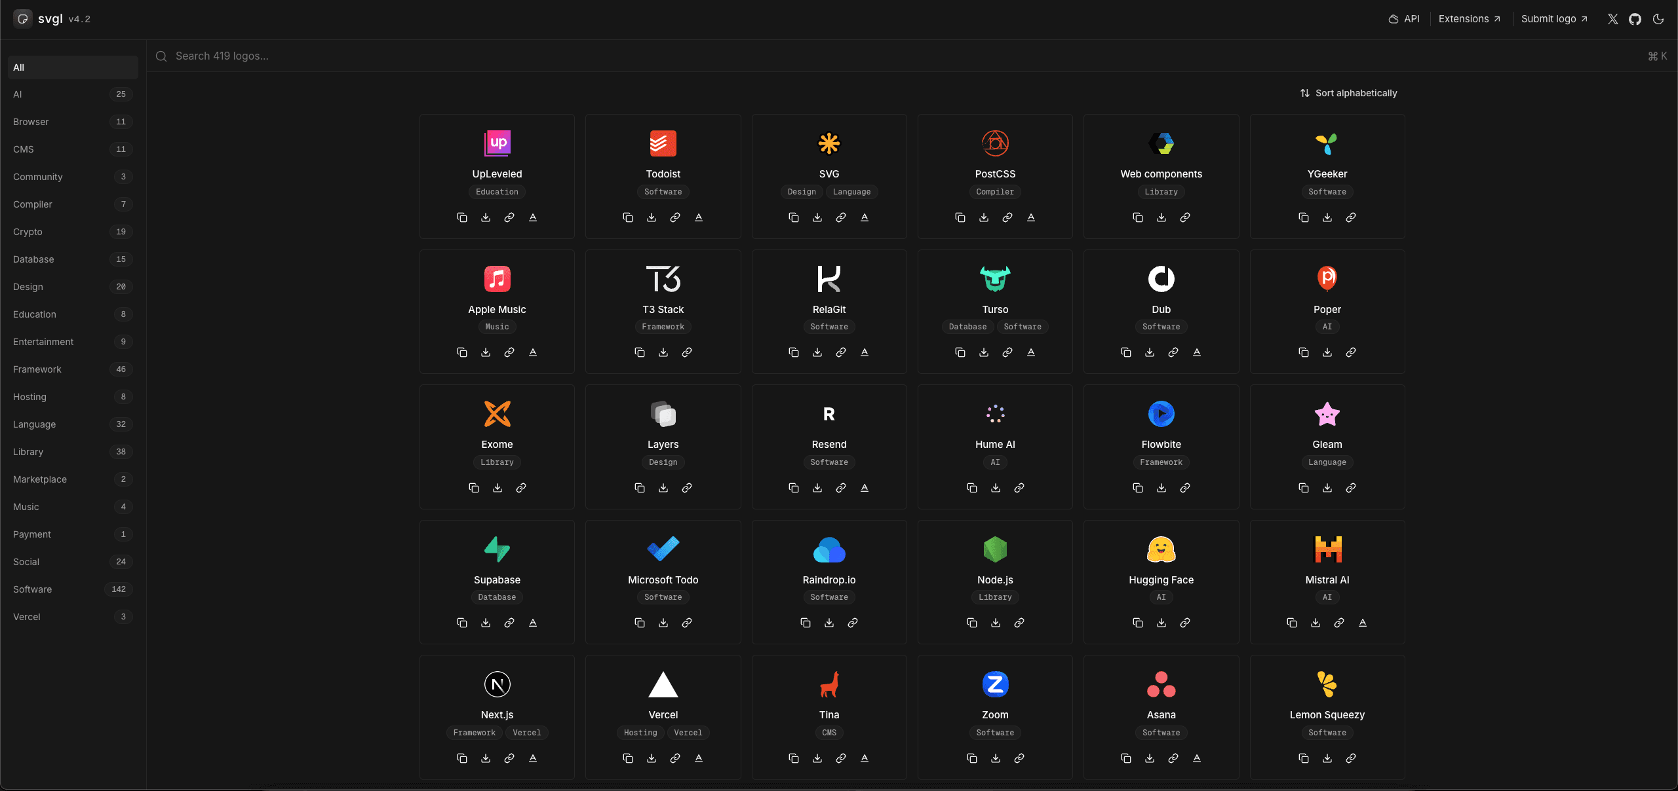Image resolution: width=1678 pixels, height=791 pixels.
Task: Copy the Layers SVG
Action: coord(640,488)
